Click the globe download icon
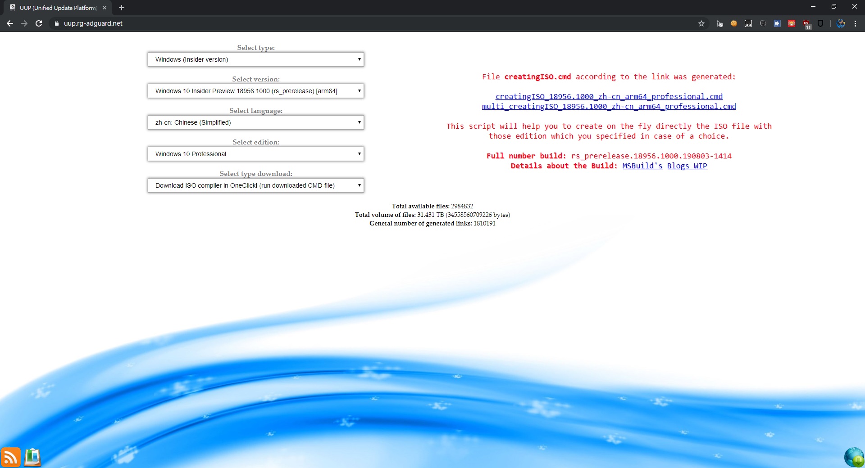 pos(854,457)
